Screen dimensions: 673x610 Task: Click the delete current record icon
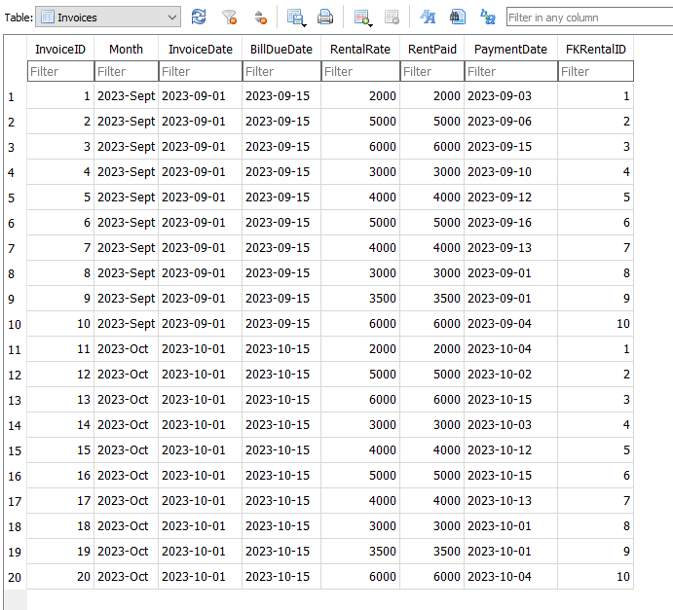(x=392, y=18)
